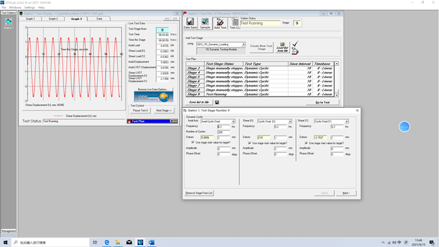Viewport: 439px width, 247px height.
Task: Toggle Axial 'Use stage start value for target' checkbox
Action: (193, 142)
